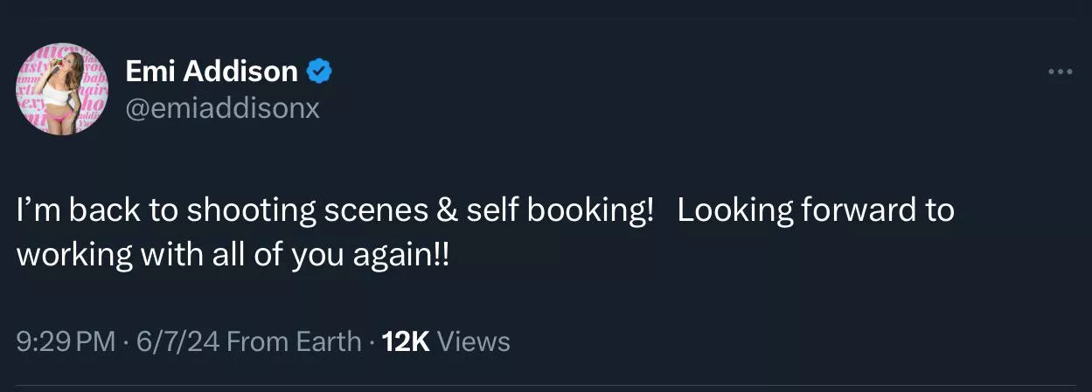Open the Views analytics label
1092x392 pixels.
tap(473, 341)
